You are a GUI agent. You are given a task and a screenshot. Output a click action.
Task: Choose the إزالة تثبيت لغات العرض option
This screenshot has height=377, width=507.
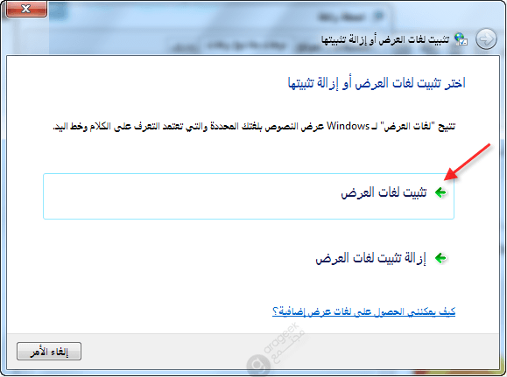(x=371, y=258)
